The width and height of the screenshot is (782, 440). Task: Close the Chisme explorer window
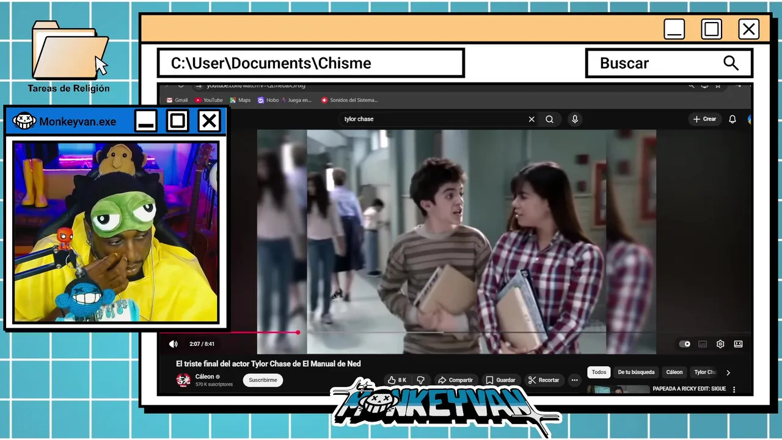[x=749, y=29]
